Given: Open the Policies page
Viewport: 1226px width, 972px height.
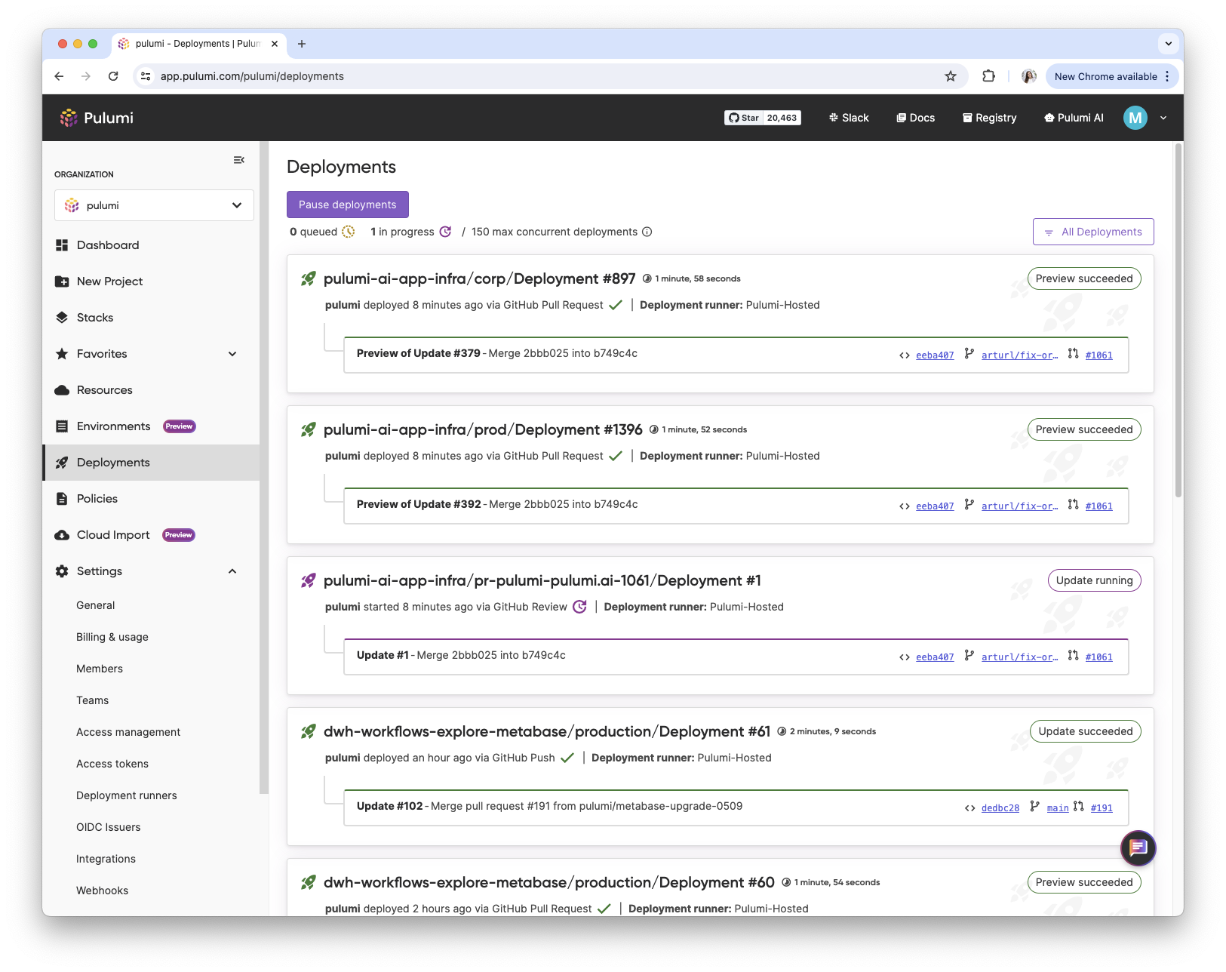Looking at the screenshot, I should (97, 499).
